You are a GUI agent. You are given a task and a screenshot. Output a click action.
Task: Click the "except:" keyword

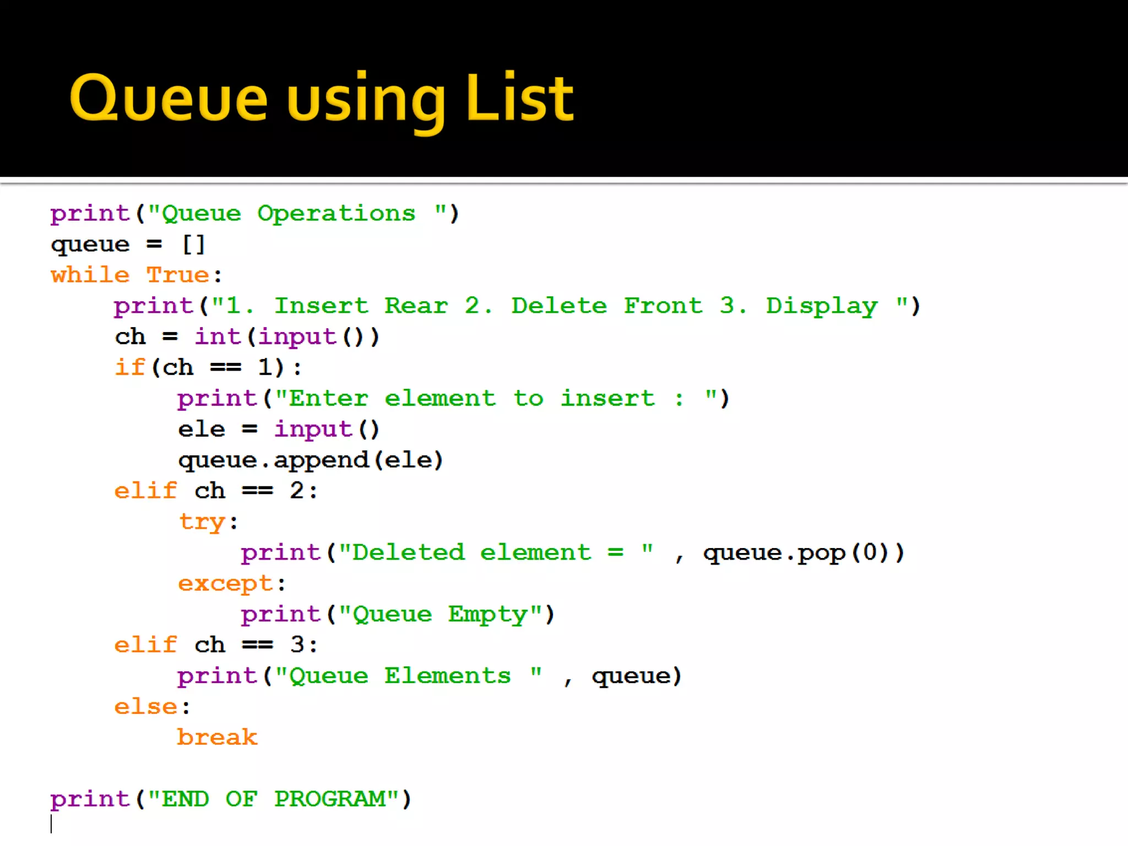point(231,584)
